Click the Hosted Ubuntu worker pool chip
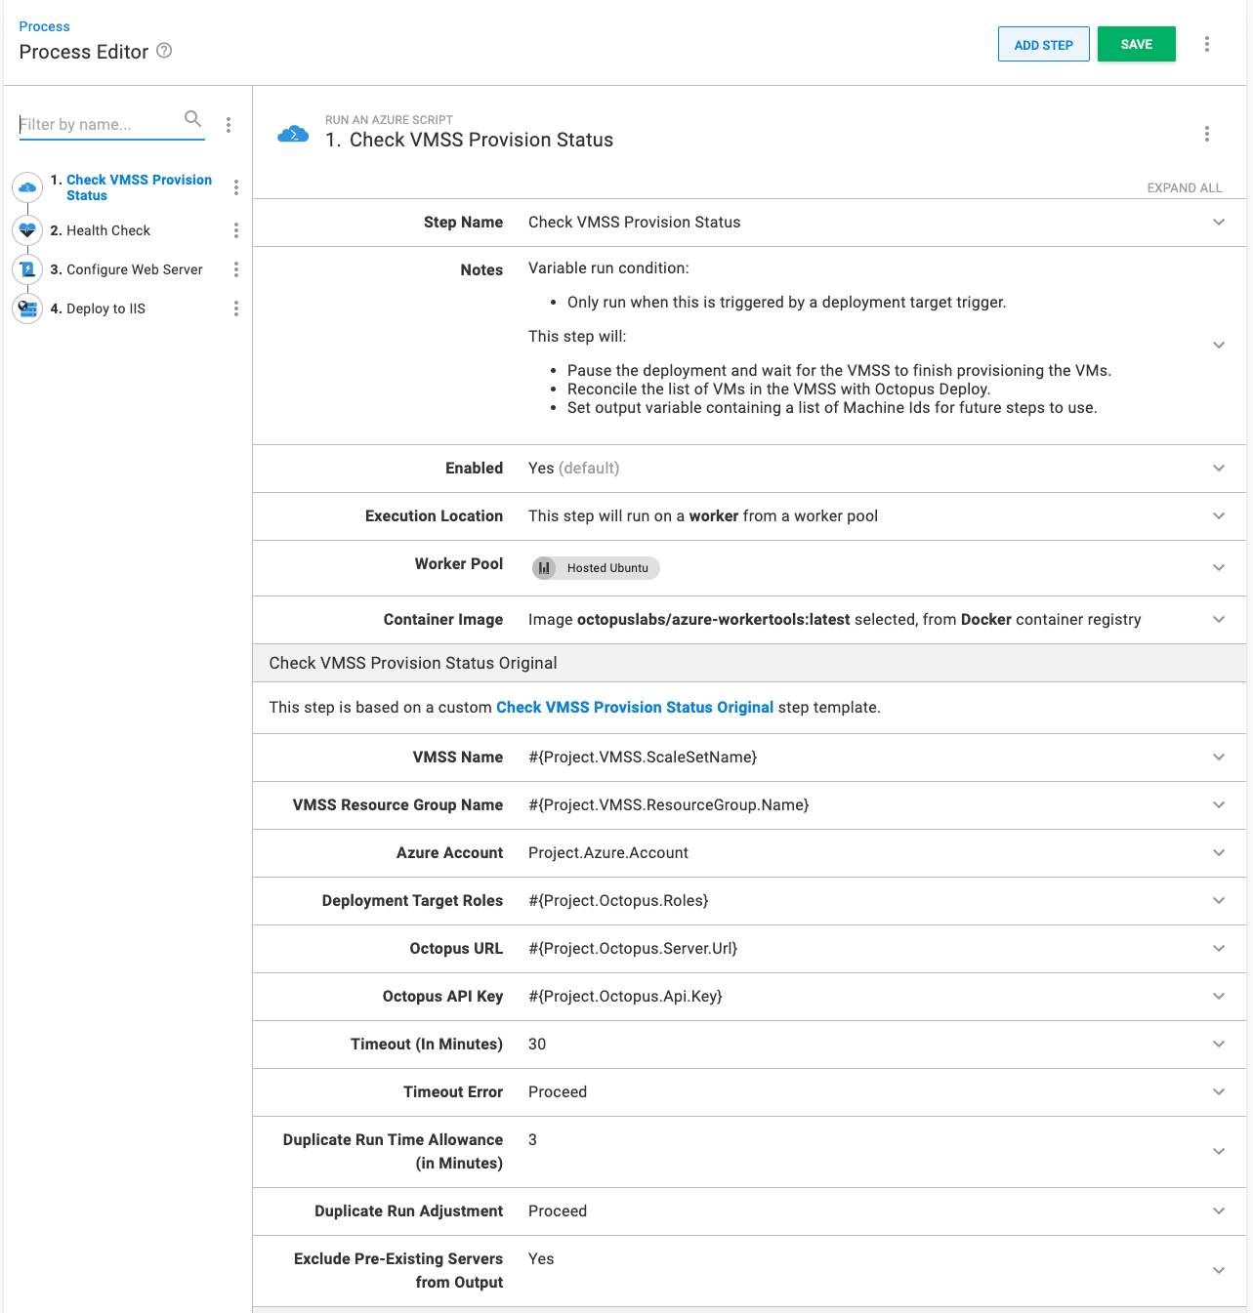 pyautogui.click(x=595, y=567)
